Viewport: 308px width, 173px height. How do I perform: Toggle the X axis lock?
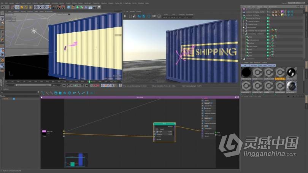36,7
